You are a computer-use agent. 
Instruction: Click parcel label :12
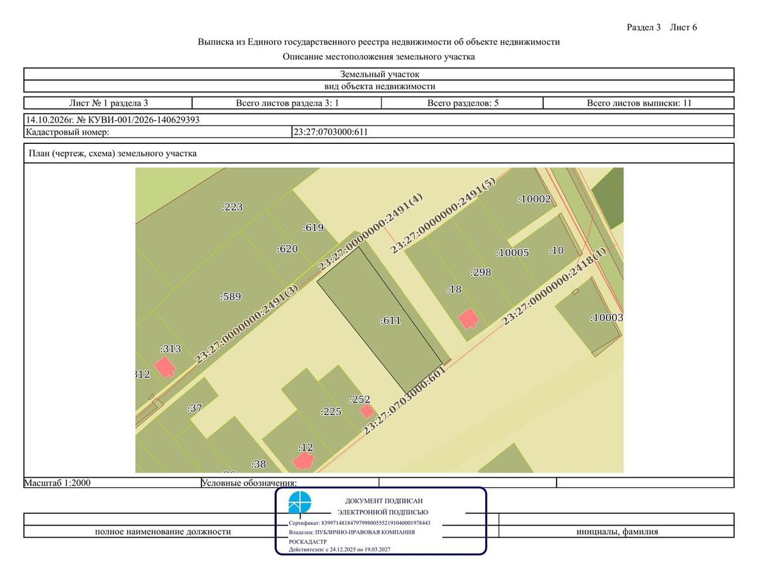click(x=306, y=447)
